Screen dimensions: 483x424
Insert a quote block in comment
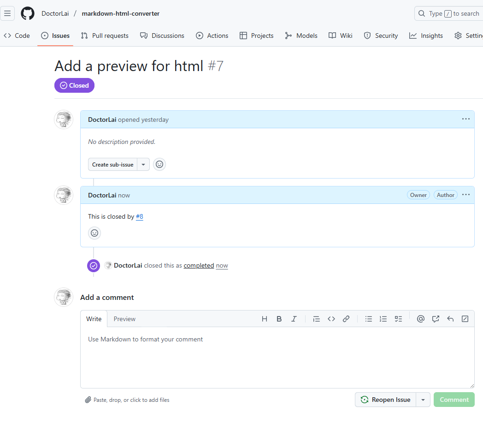pos(316,319)
